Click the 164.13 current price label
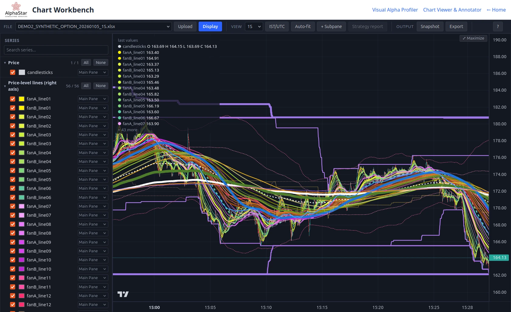Image resolution: width=511 pixels, height=312 pixels. point(499,258)
